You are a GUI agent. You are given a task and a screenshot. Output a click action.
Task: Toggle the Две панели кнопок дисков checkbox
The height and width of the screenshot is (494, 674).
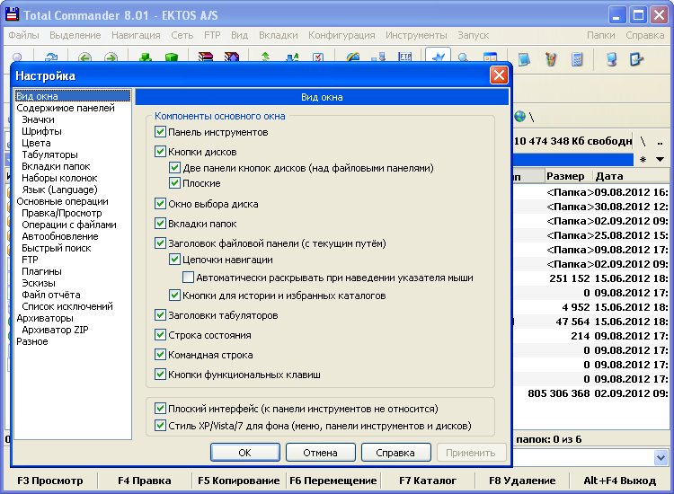174,167
